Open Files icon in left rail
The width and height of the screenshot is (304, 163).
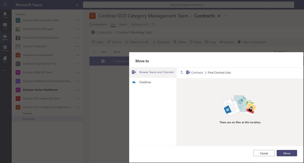coord(5,59)
